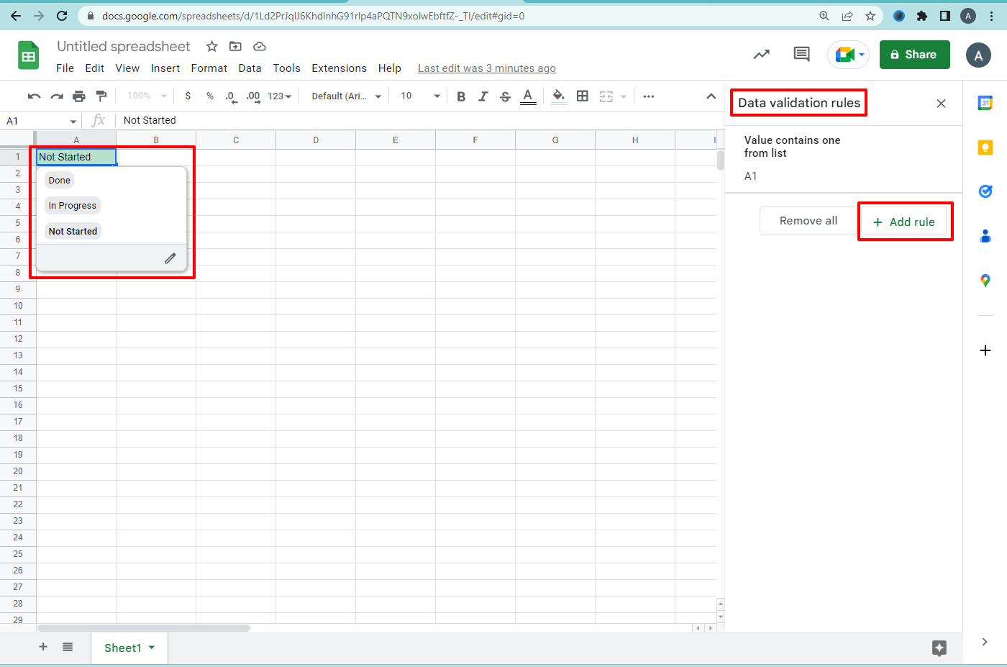
Task: Open Google Keep in side panel
Action: point(985,148)
